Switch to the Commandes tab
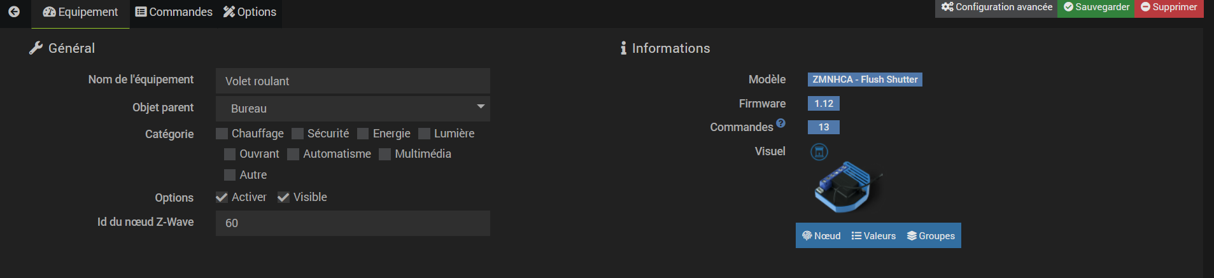Screen dimensions: 1214x278 tap(174, 12)
